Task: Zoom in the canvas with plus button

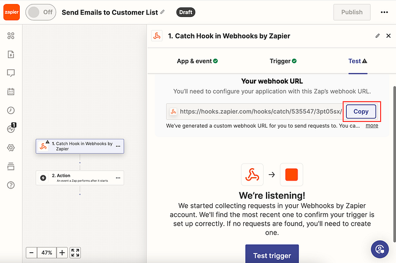Action: tap(62, 253)
